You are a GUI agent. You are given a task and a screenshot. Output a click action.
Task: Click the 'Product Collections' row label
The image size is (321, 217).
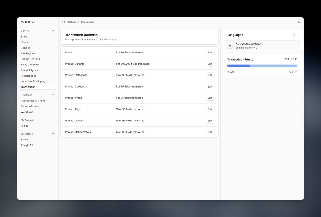pos(77,86)
